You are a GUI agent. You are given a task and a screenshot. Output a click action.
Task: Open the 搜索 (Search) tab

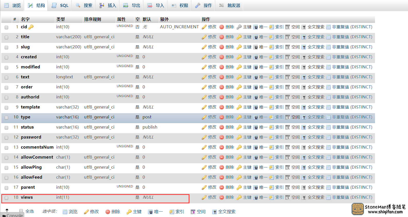tap(84, 5)
